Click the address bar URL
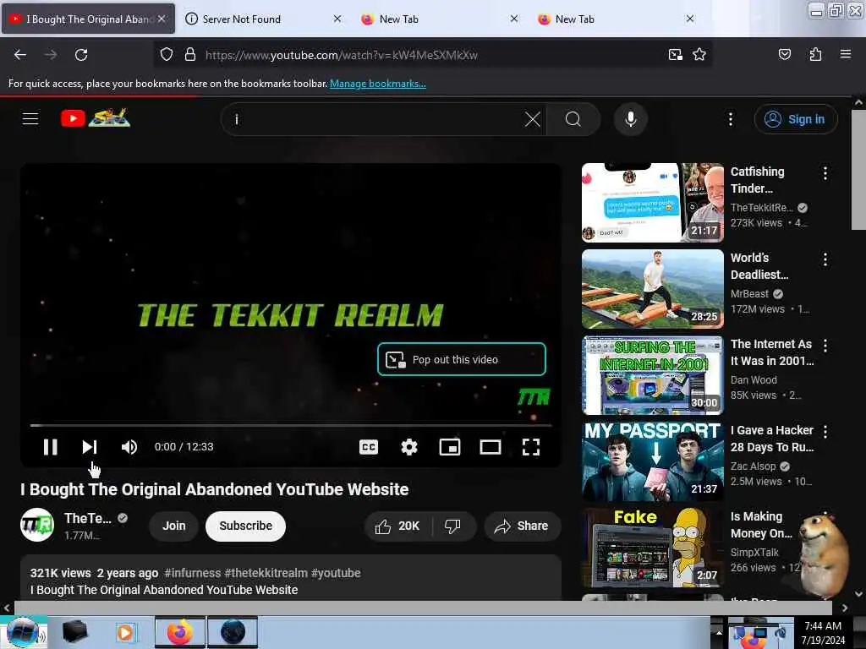 click(342, 55)
